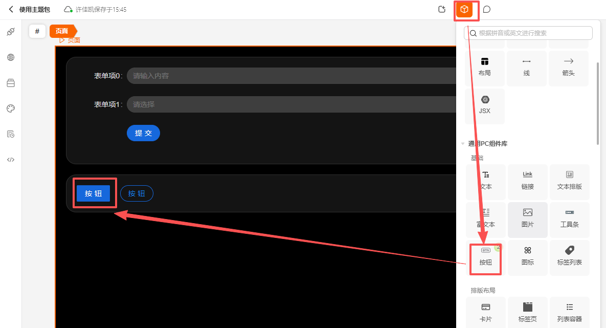The image size is (606, 328).
Task: Select the 标签列表 component tile
Action: pyautogui.click(x=569, y=256)
